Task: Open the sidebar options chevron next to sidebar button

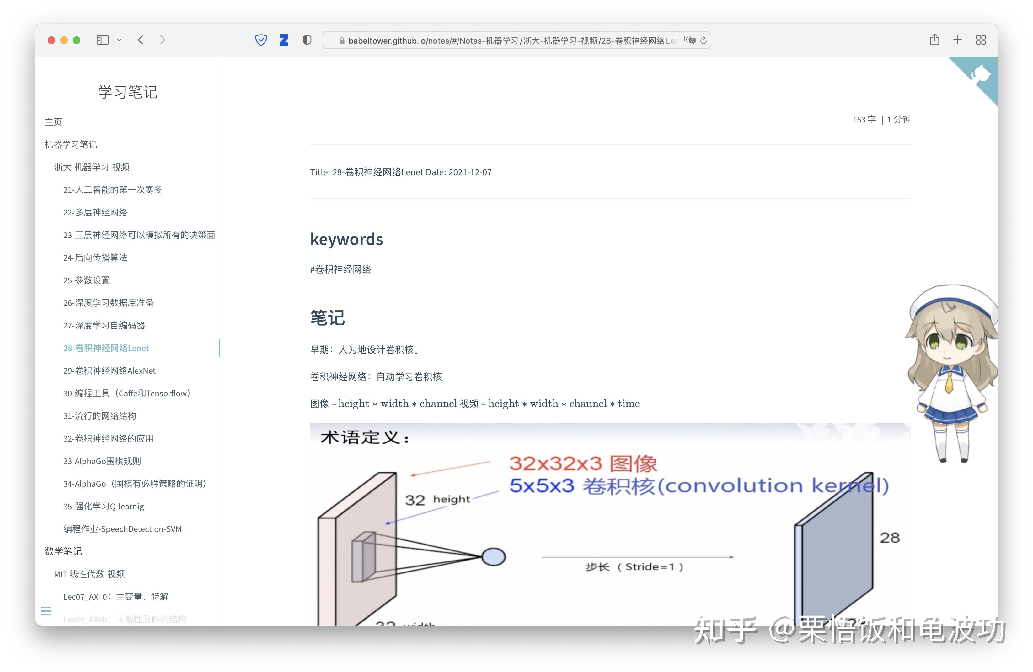Action: point(120,40)
